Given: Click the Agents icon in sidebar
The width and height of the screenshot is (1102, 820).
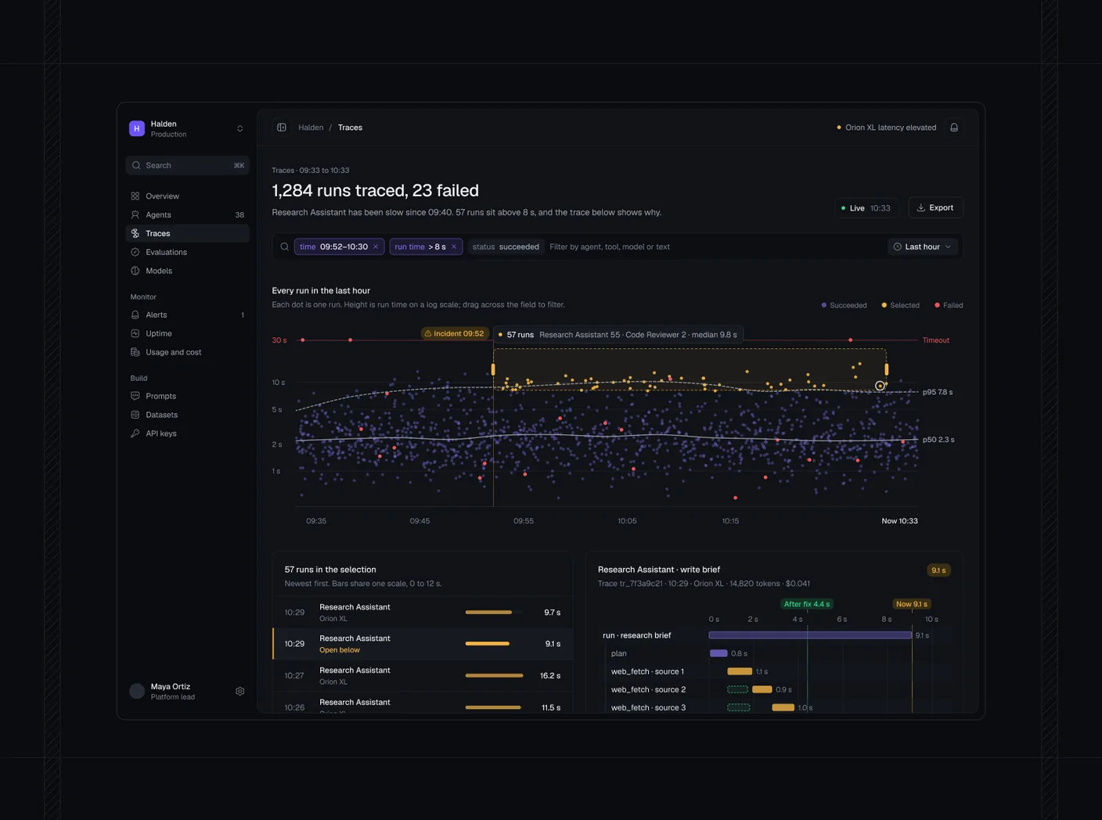Looking at the screenshot, I should [135, 215].
